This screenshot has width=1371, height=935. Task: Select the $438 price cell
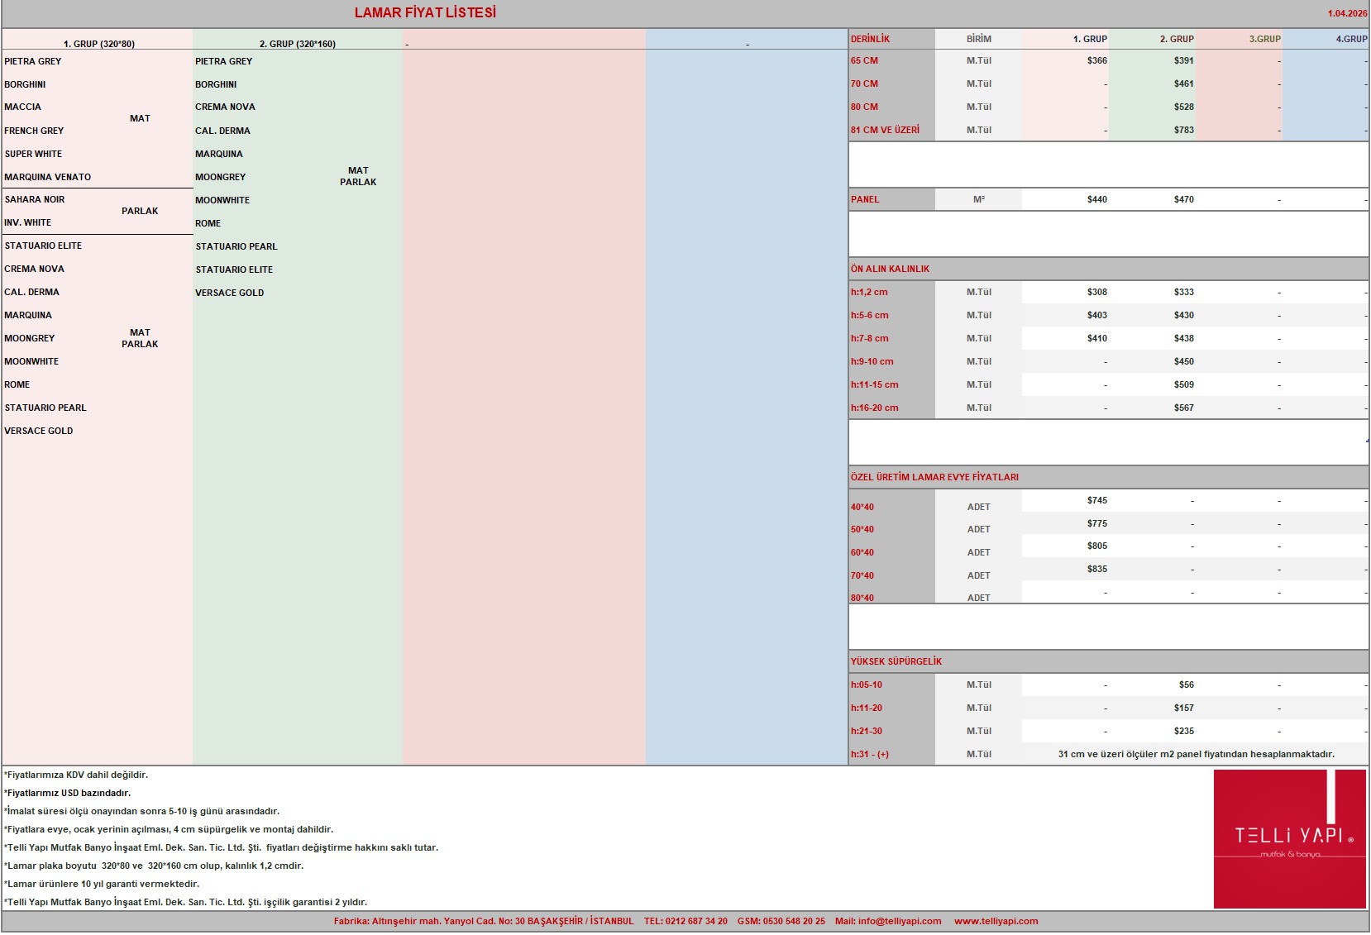pos(1184,338)
